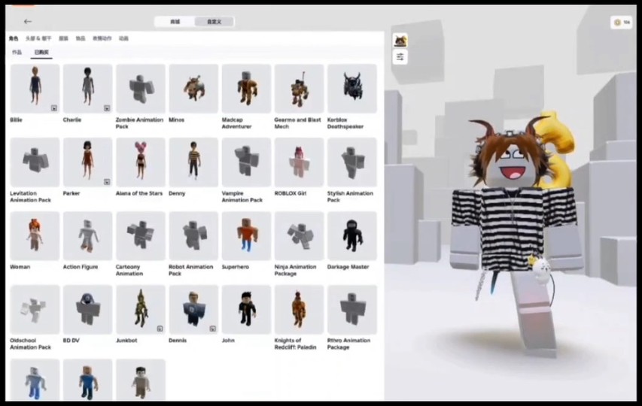Select the 已购买 purchased sub-tab
Screen dimensions: 642x406
[x=41, y=53]
